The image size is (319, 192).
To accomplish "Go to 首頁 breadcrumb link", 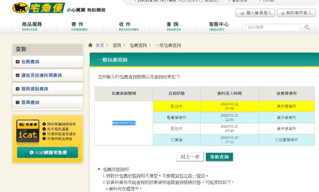I will (100, 45).
